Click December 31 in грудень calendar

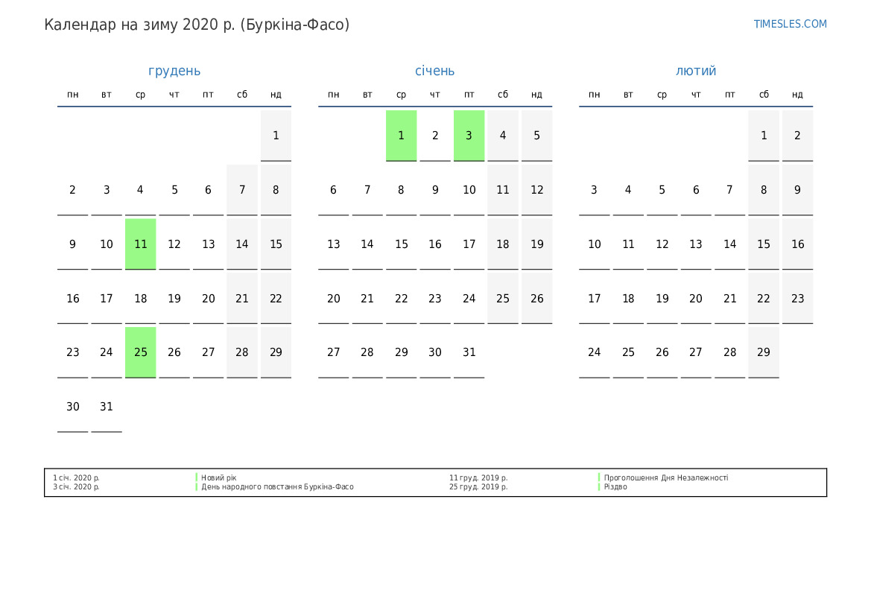tap(107, 407)
